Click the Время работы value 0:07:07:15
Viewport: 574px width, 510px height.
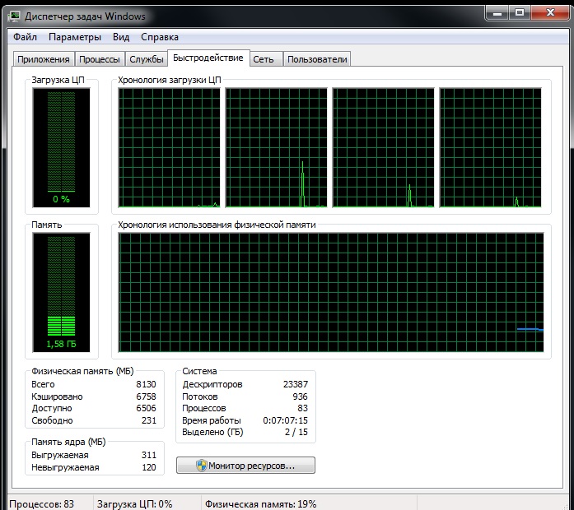pyautogui.click(x=286, y=420)
